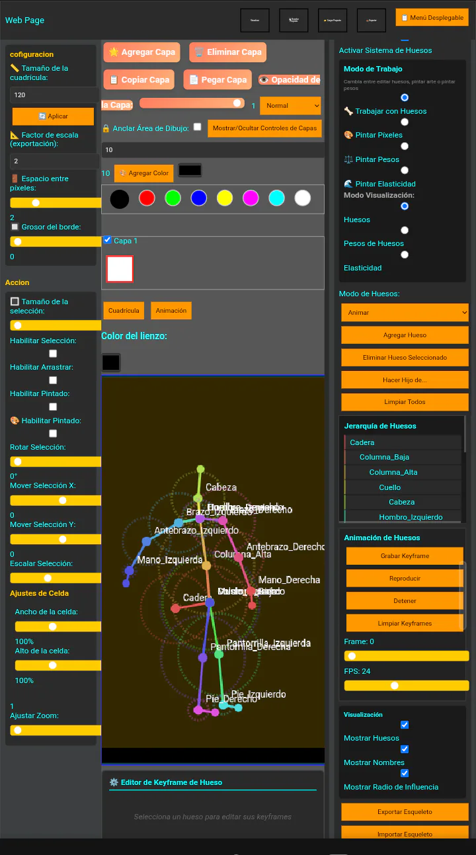Viewport: 476px width, 855px height.
Task: Click the FPS slider
Action: pos(407,686)
